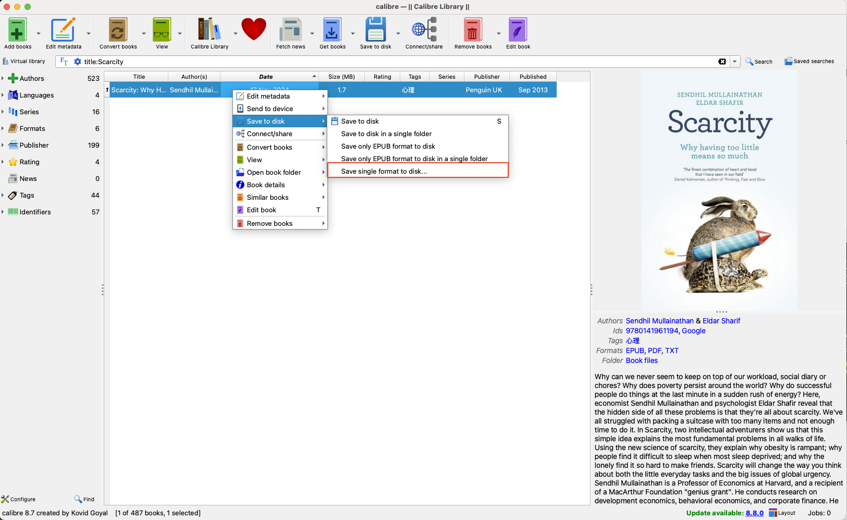Screen dimensions: 847x520
Task: Select Book details menu entry
Action: pos(280,185)
